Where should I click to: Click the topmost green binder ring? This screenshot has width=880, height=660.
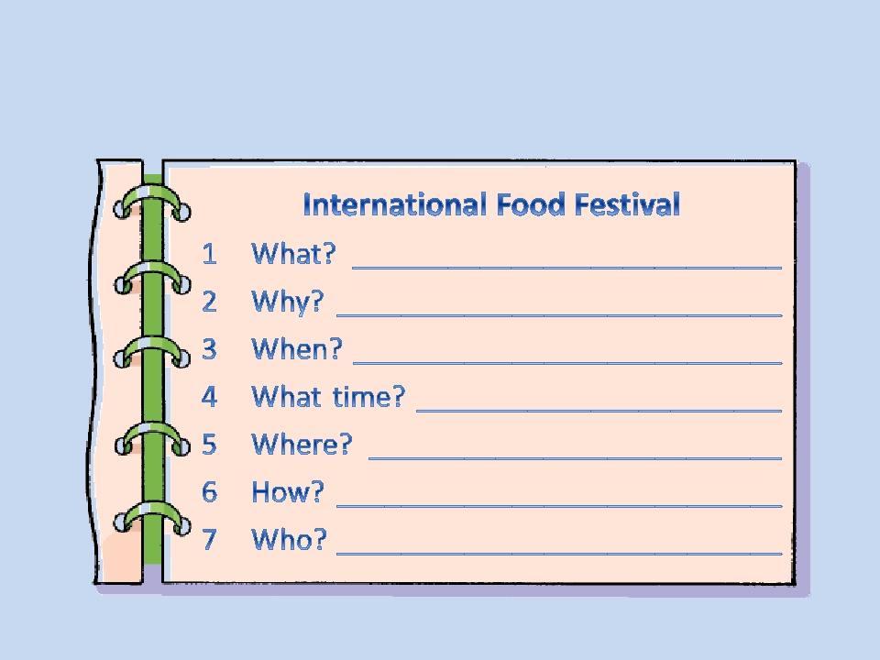click(151, 202)
